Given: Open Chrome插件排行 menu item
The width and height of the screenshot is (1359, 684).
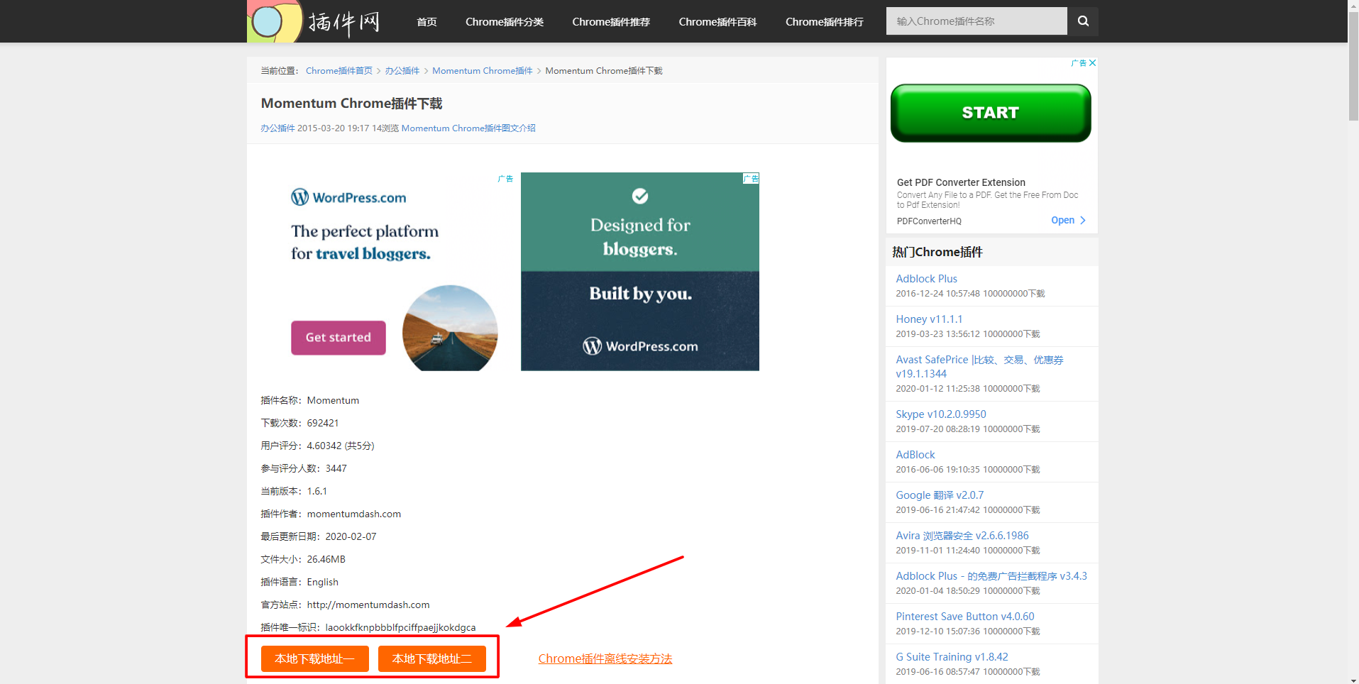Looking at the screenshot, I should (x=825, y=22).
